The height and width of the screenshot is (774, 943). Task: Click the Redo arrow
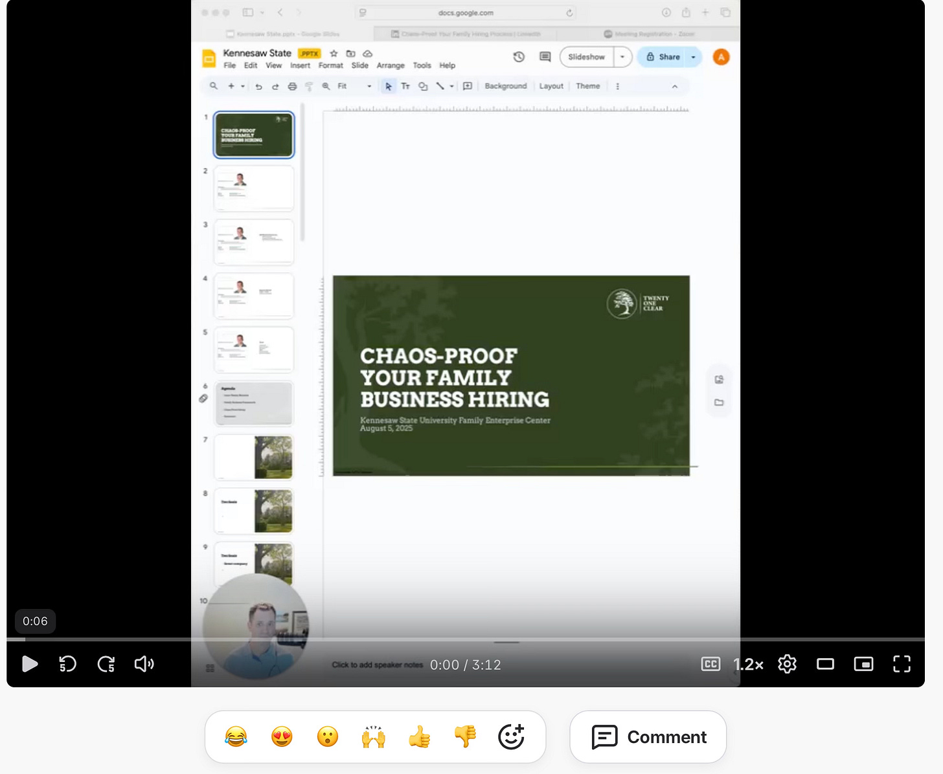click(x=275, y=86)
